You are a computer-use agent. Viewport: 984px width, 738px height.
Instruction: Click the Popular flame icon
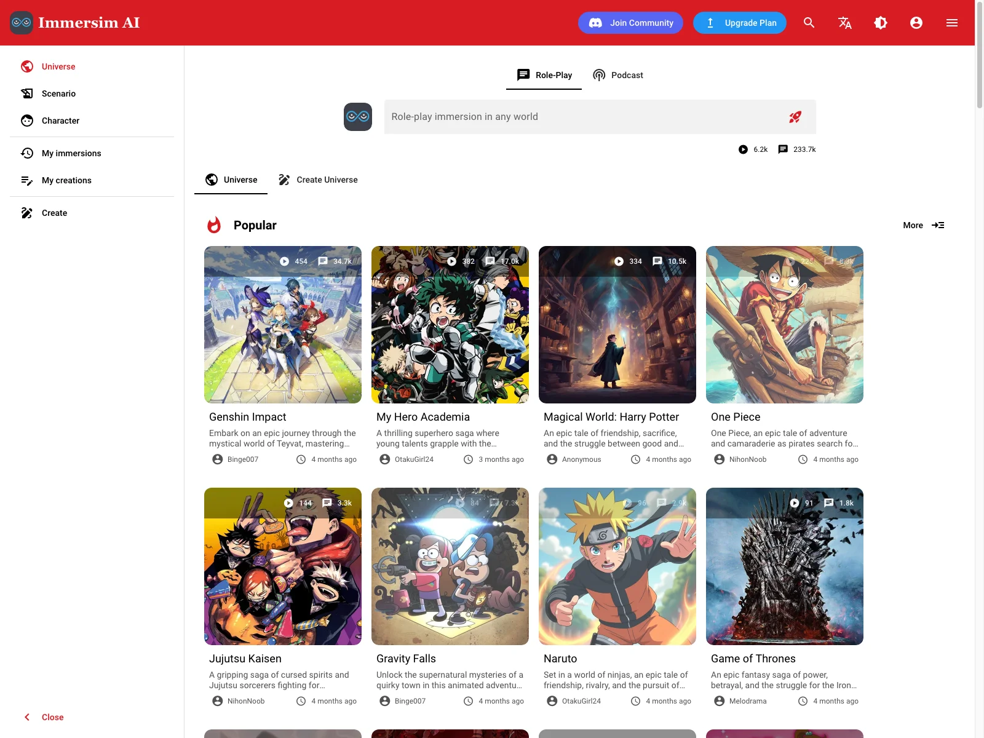point(214,225)
